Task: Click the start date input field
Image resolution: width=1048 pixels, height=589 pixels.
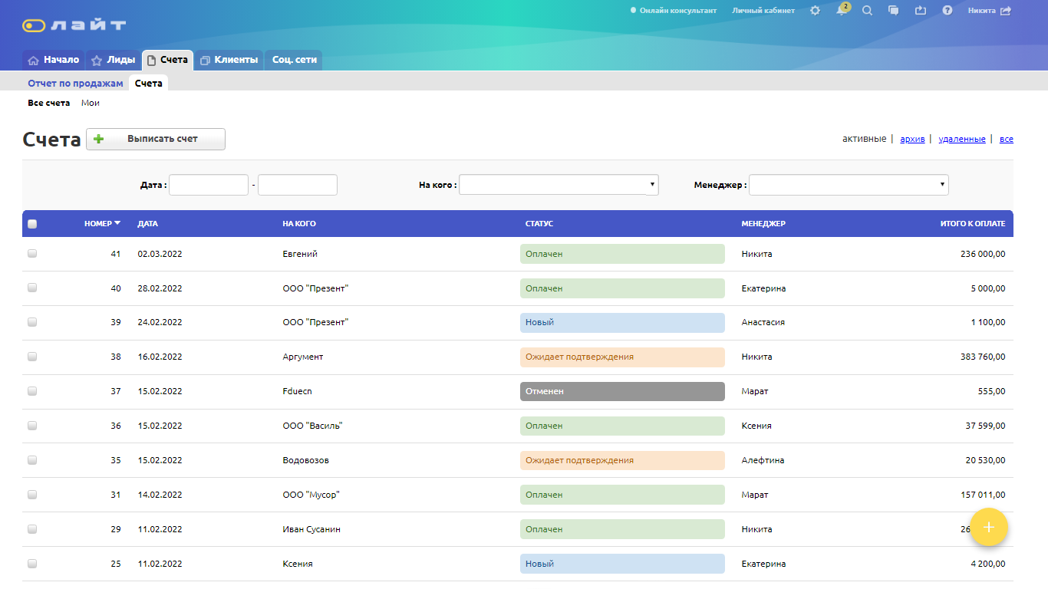Action: 209,185
